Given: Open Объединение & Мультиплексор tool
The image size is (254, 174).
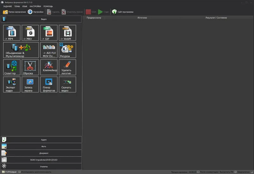Looking at the screenshot, I should [x=21, y=50].
